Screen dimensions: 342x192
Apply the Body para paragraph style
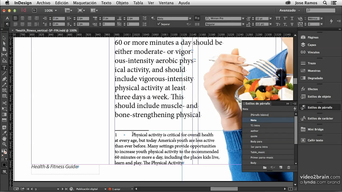[x=268, y=141]
